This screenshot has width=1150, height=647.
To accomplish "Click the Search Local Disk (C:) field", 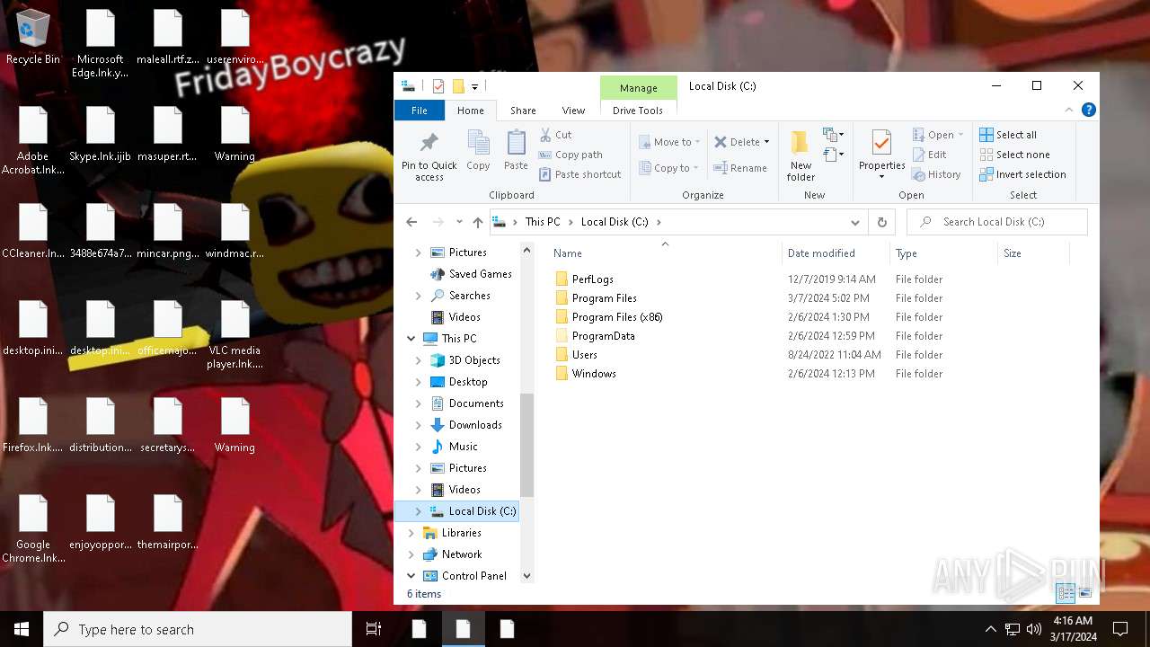I will coord(997,222).
